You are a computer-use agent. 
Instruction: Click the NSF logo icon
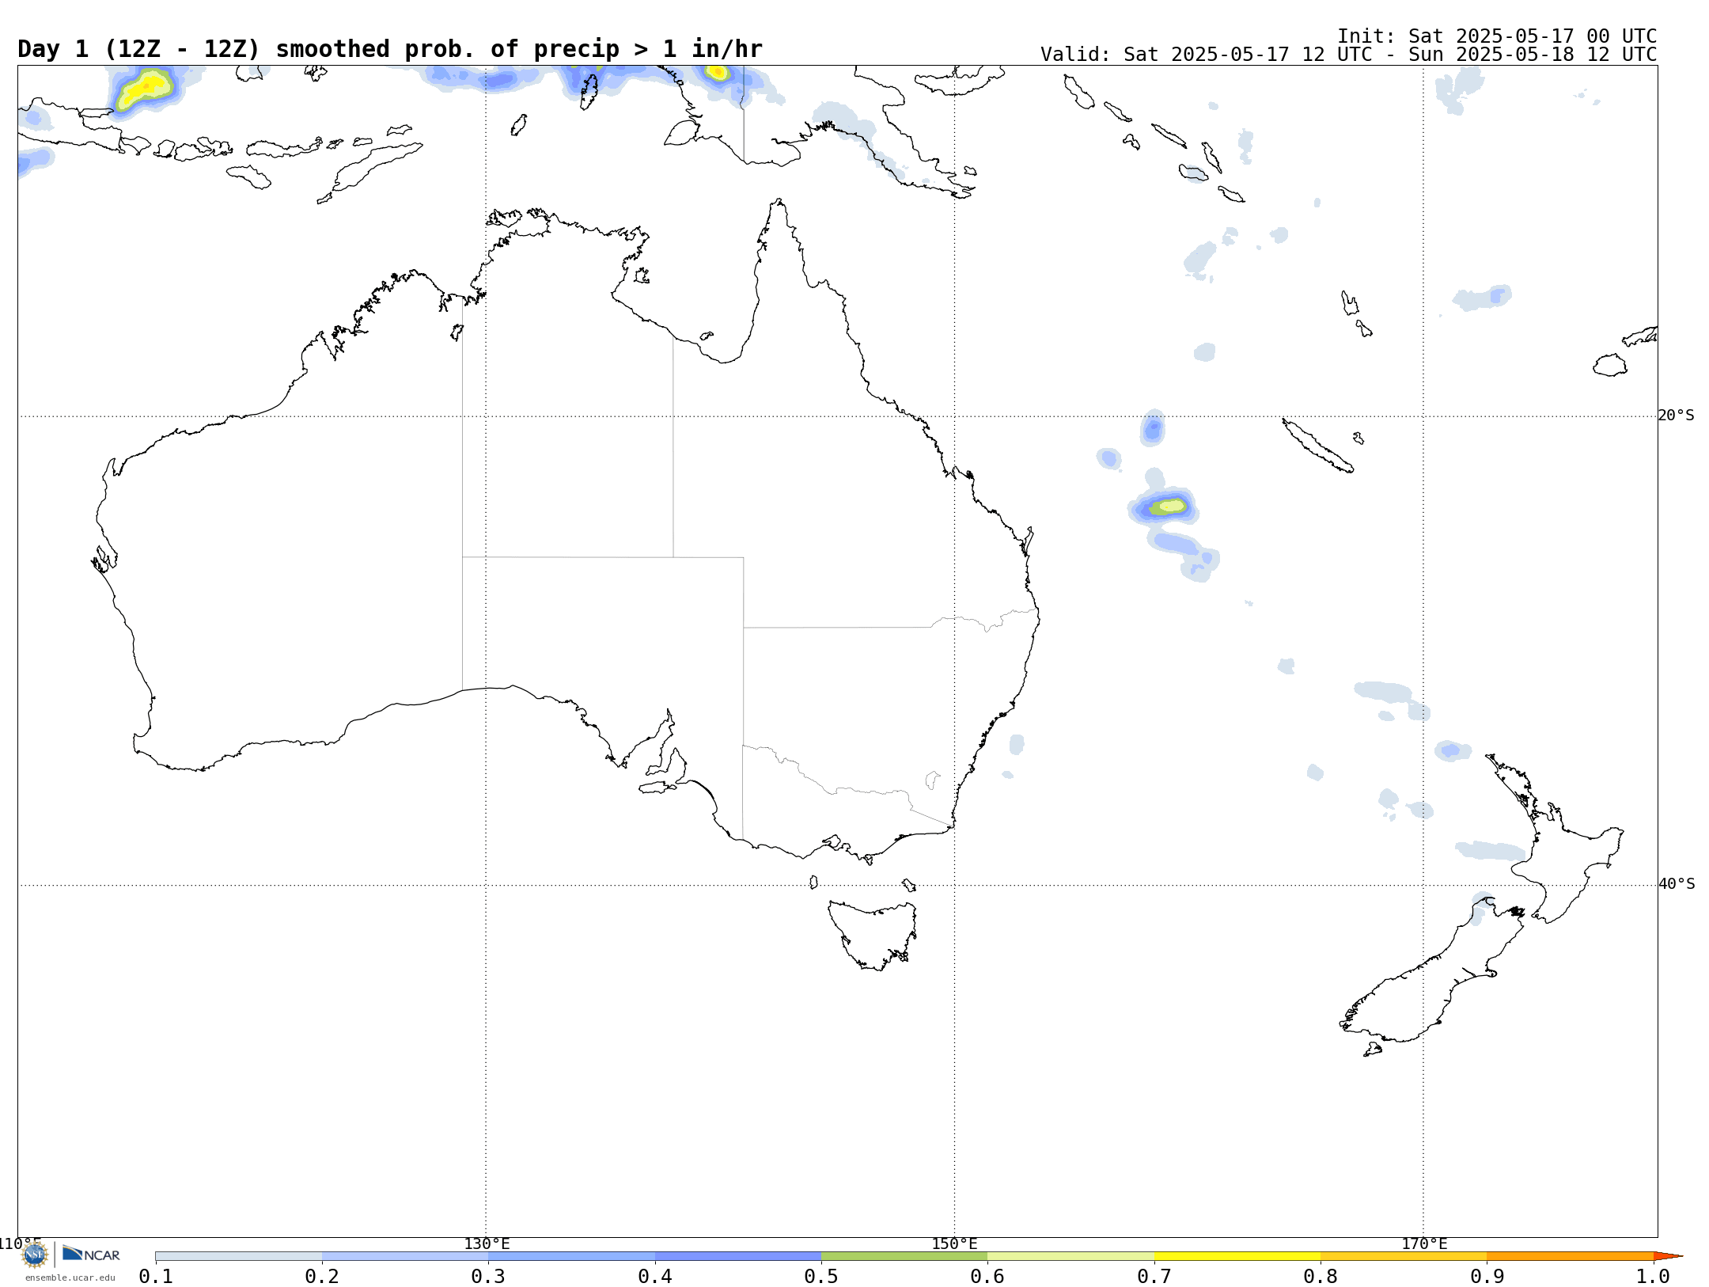[35, 1255]
